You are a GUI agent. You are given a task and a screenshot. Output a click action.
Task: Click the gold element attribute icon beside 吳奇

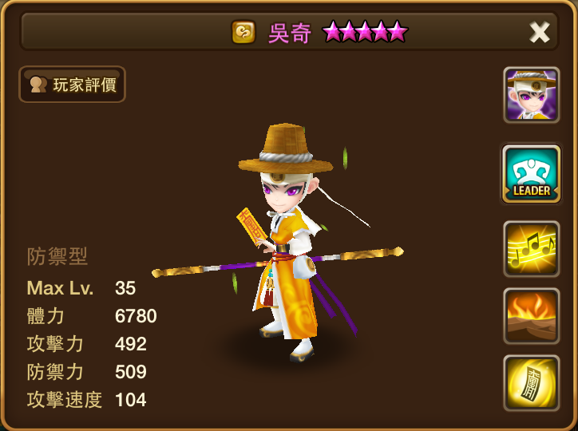pos(243,32)
